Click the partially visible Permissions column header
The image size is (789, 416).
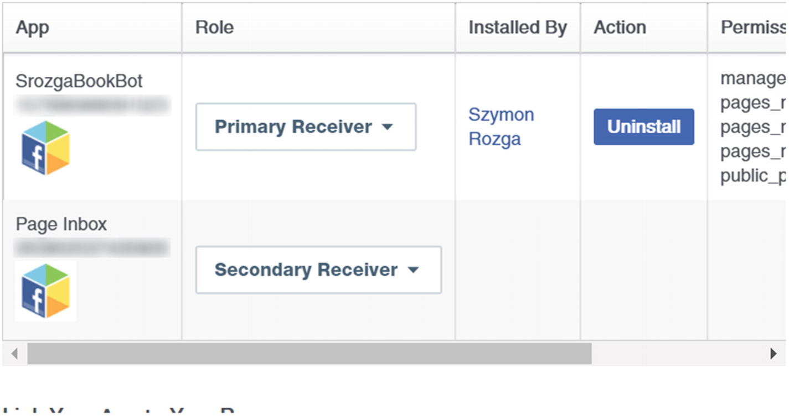752,28
